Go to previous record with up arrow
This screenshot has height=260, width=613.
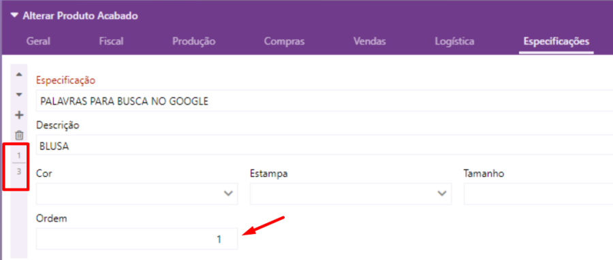tap(19, 75)
